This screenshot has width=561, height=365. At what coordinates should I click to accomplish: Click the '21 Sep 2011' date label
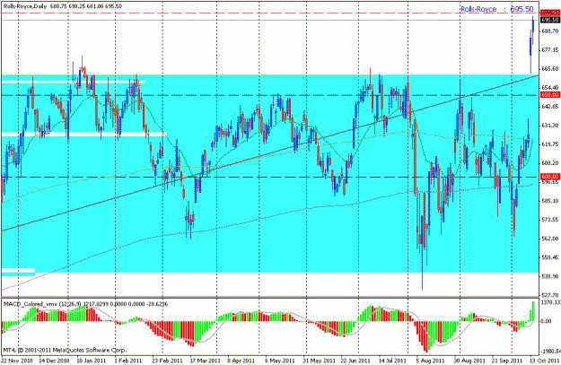(x=507, y=361)
